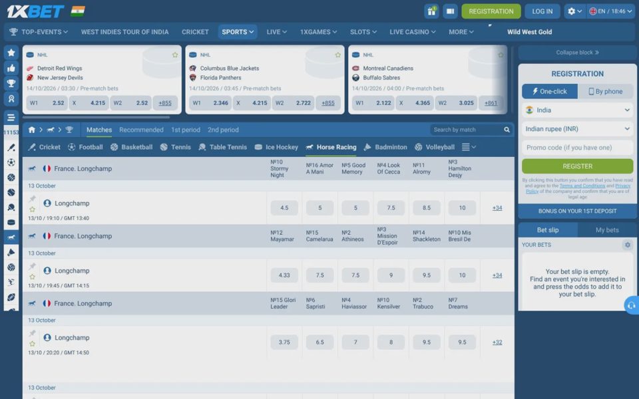Go to home icon in breadcrumb
The image size is (639, 399).
tap(32, 130)
